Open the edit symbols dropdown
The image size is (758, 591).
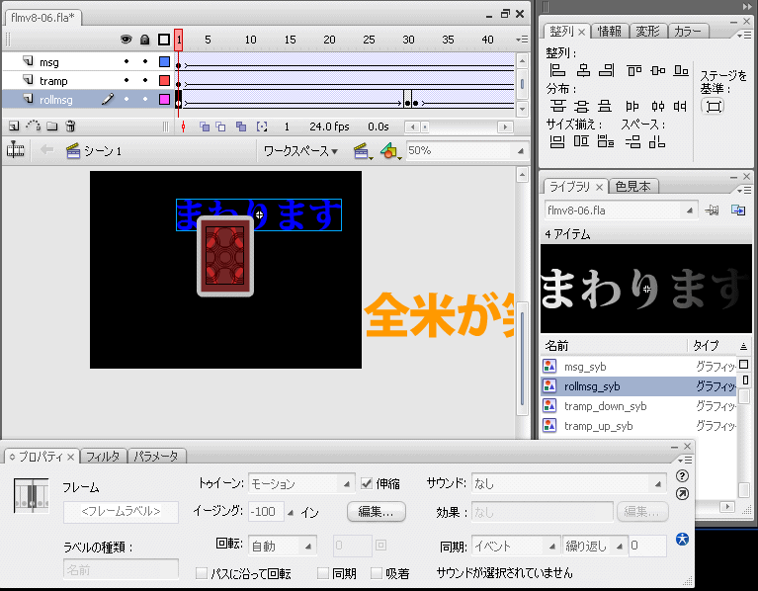tap(390, 151)
